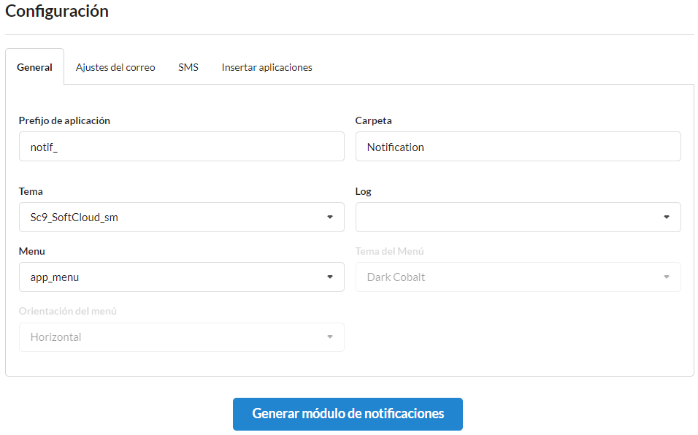This screenshot has height=435, width=698.
Task: Click the Orientación del menú dropdown arrow
Action: click(x=329, y=336)
